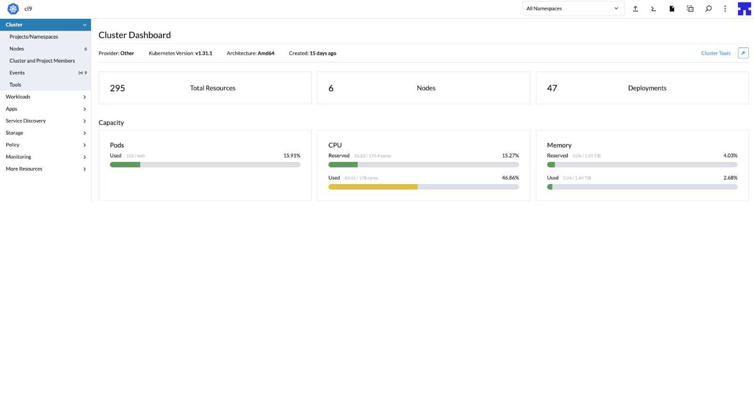The width and height of the screenshot is (754, 393).
Task: Open the Deployments summary card
Action: 642,88
